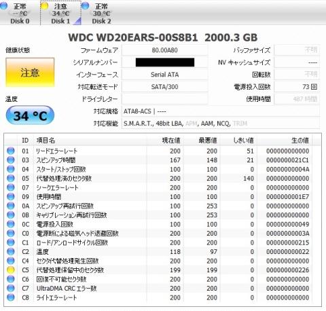
Task: Select the UltraDMA CRC エラー数 row name
Action: (67, 289)
